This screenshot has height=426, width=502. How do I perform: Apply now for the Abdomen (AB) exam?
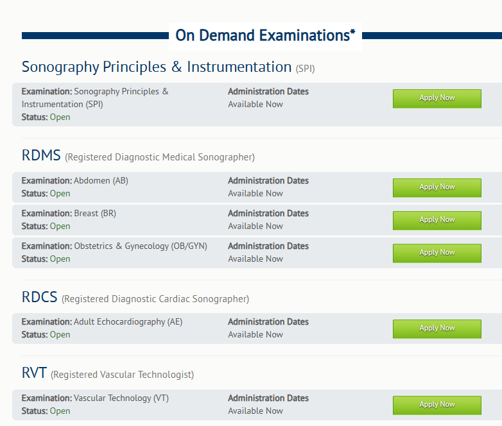coord(437,187)
